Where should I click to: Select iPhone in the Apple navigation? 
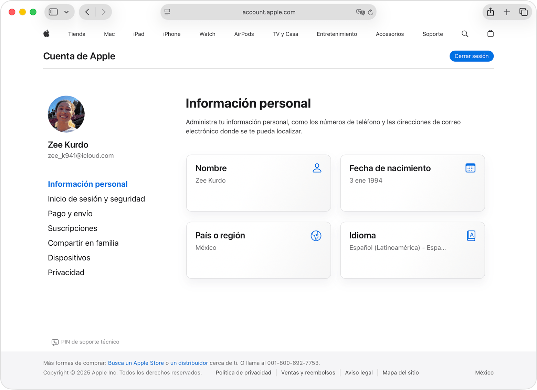(171, 34)
